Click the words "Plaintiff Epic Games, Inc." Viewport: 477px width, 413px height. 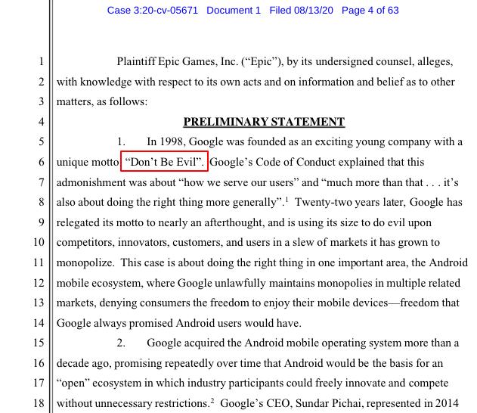tap(178, 61)
